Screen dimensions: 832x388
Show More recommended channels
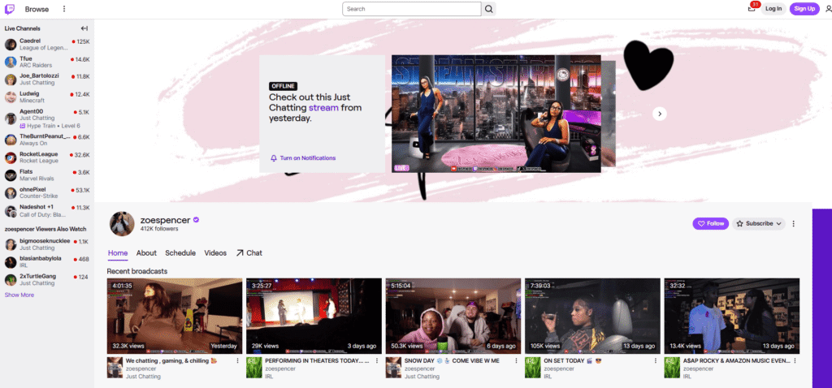pyautogui.click(x=19, y=295)
